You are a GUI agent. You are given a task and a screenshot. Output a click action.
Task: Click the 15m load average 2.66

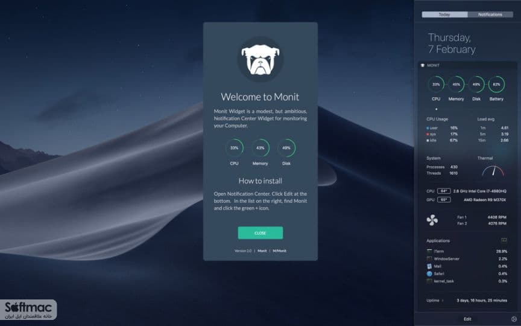coord(505,141)
